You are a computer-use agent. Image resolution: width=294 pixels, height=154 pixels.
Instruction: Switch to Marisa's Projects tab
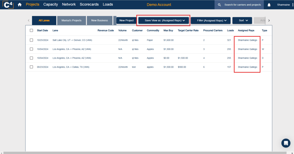(x=71, y=21)
